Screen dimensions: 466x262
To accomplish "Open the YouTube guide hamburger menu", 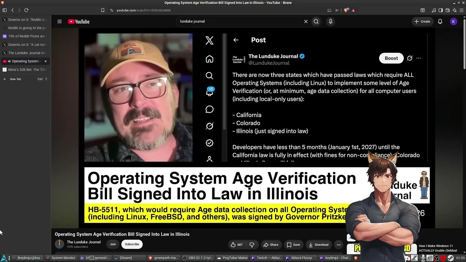I will tap(59, 21).
